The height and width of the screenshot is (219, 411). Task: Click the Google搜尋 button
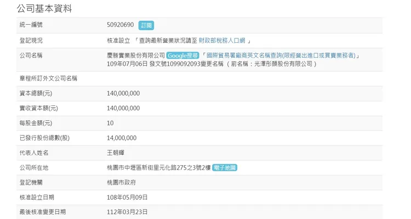click(x=182, y=55)
